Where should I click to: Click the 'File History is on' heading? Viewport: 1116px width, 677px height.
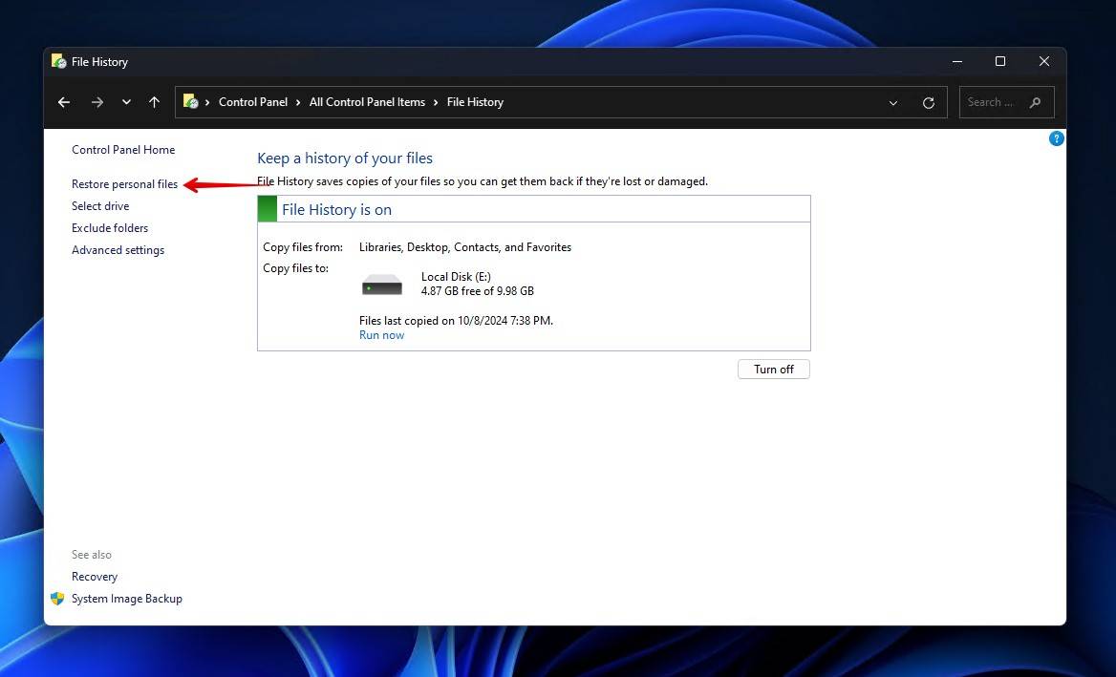[336, 210]
